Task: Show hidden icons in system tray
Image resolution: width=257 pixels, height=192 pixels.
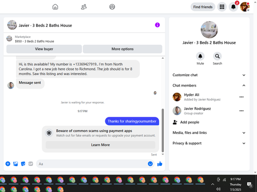Action: [x=213, y=184]
